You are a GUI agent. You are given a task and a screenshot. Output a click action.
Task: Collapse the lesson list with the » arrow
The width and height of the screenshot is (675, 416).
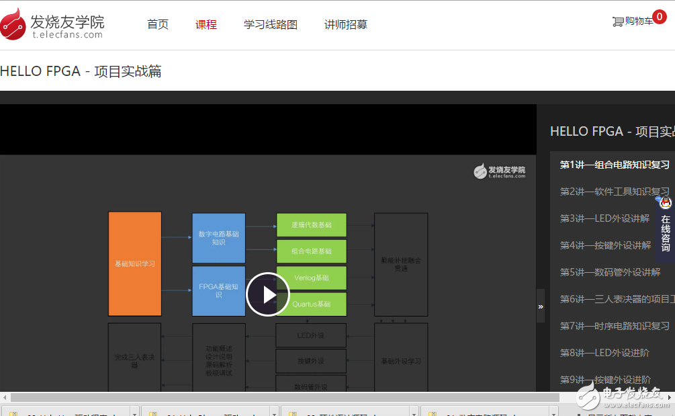(x=541, y=306)
